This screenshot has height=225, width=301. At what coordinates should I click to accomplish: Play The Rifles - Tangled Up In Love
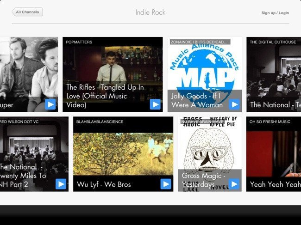(155, 104)
